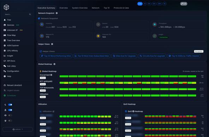Click first block of Overall QoO heatmap

pos(64,76)
